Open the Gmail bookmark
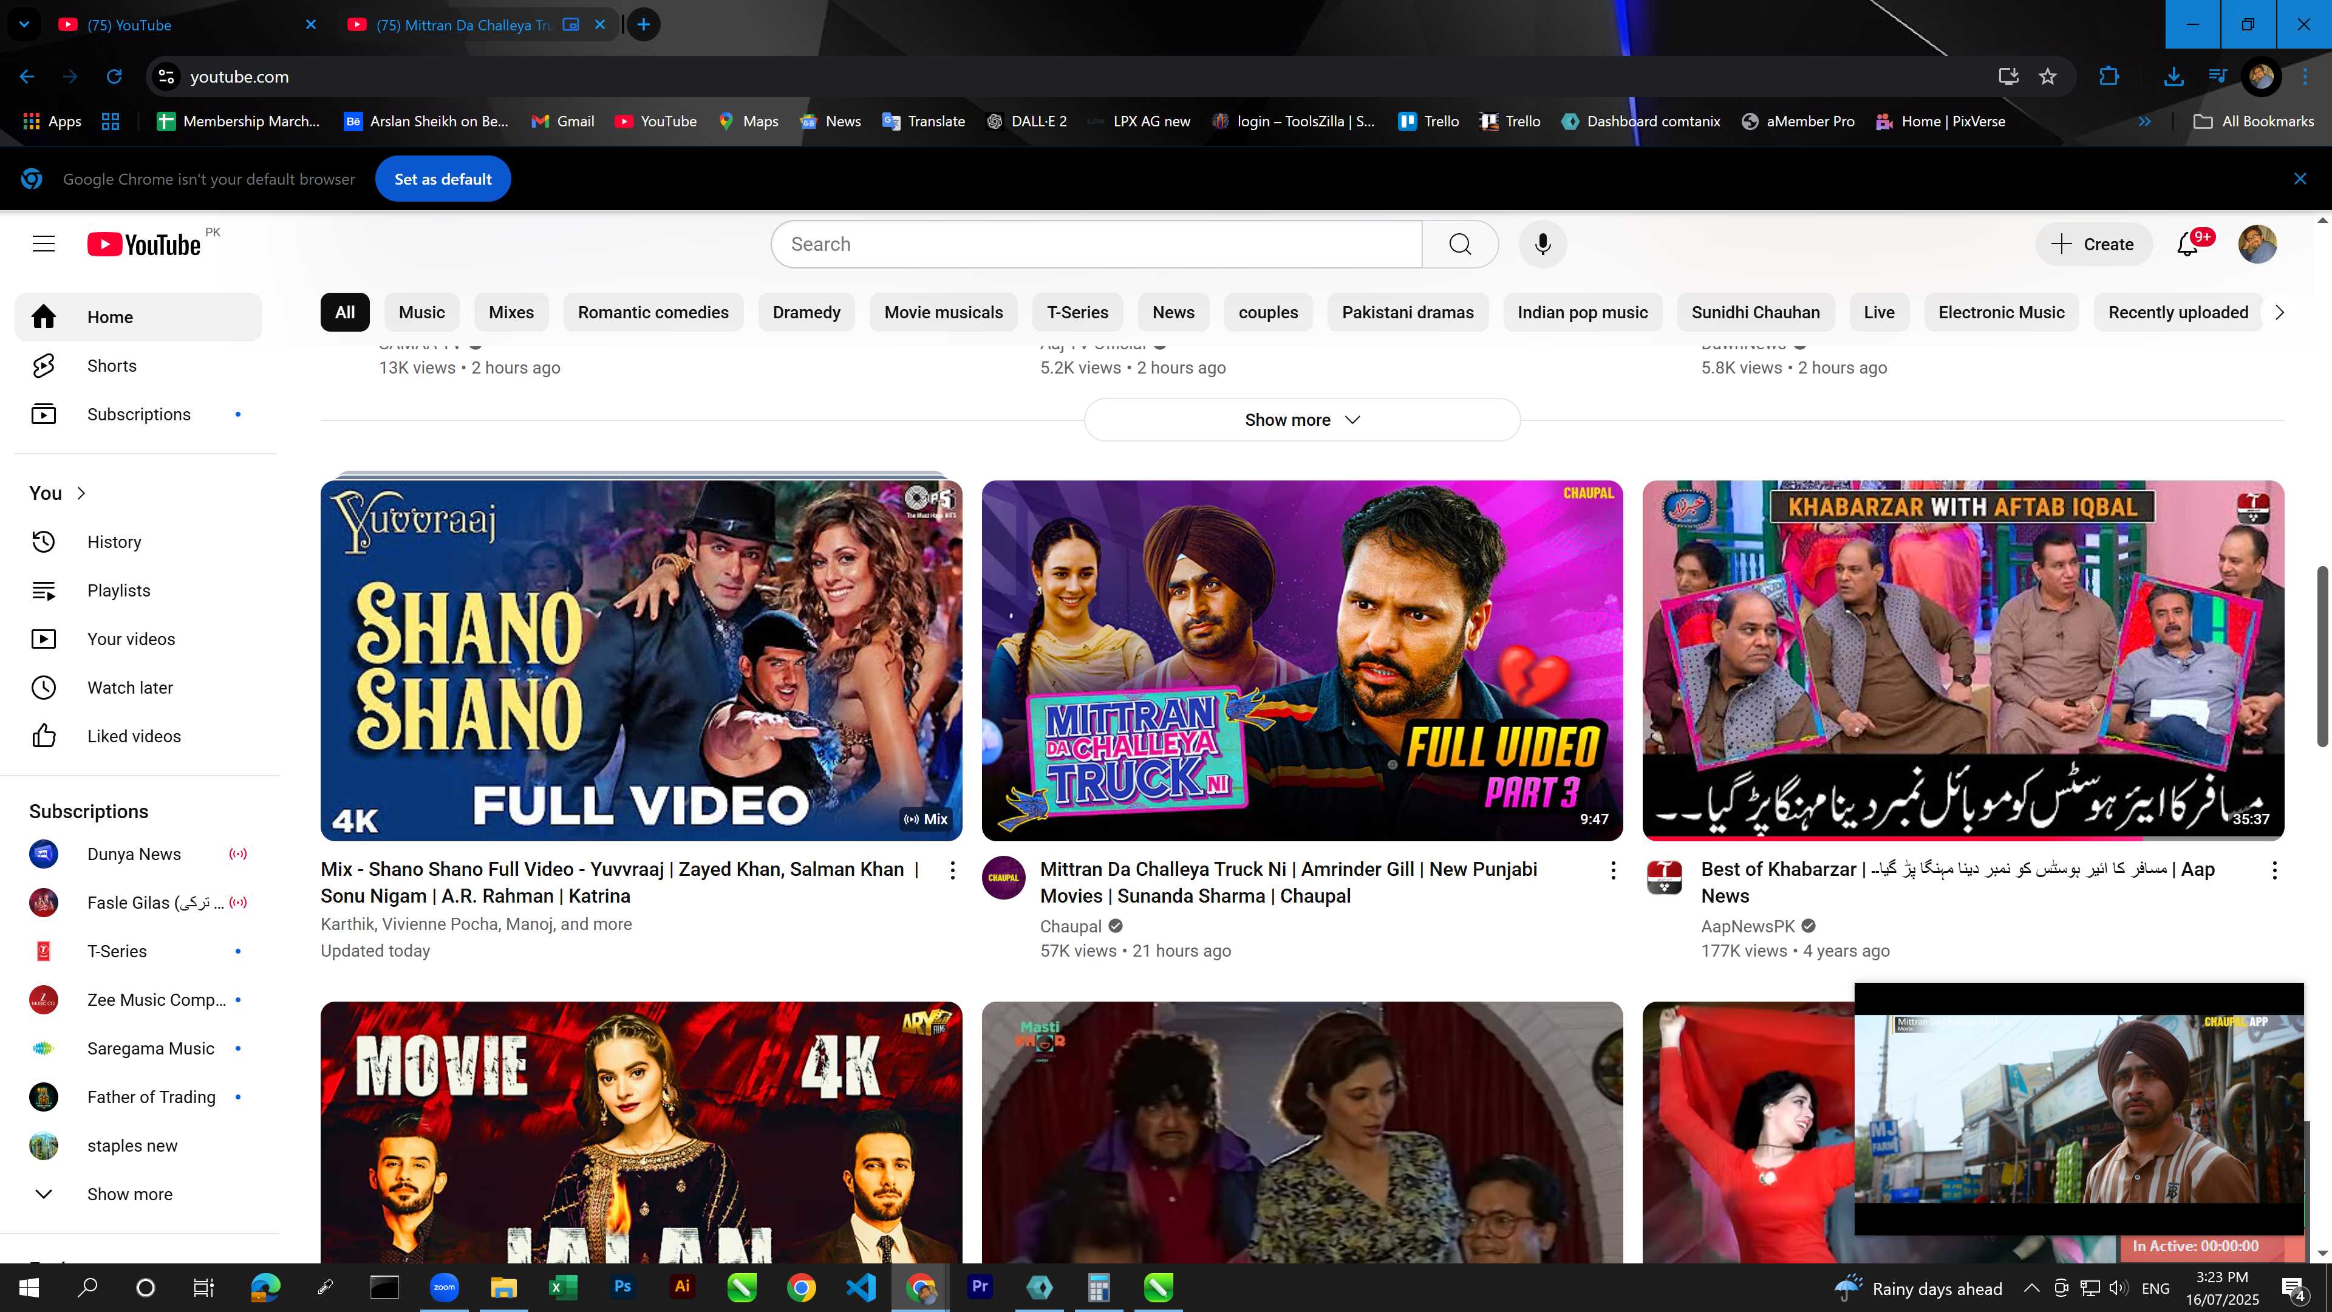The width and height of the screenshot is (2332, 1312). point(563,121)
